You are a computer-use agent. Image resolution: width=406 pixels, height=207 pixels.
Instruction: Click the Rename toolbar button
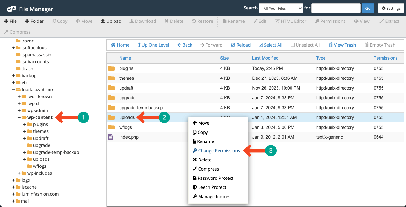coord(234,21)
